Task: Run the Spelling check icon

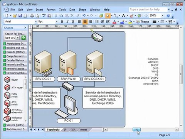Action: point(44,16)
